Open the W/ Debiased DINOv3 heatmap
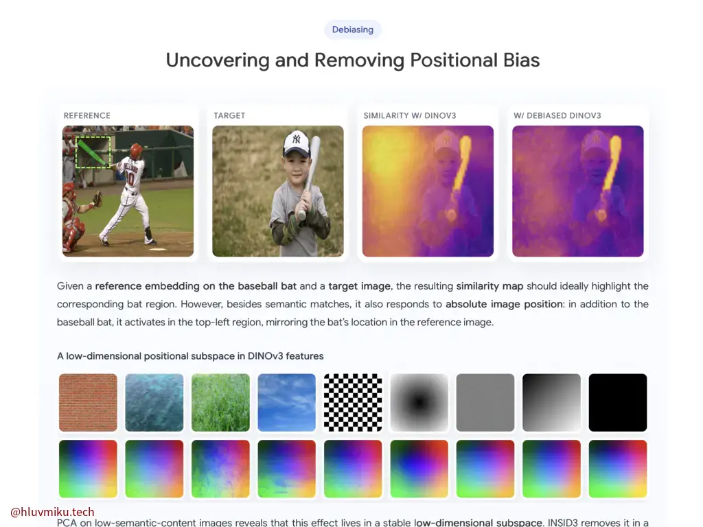 578,191
